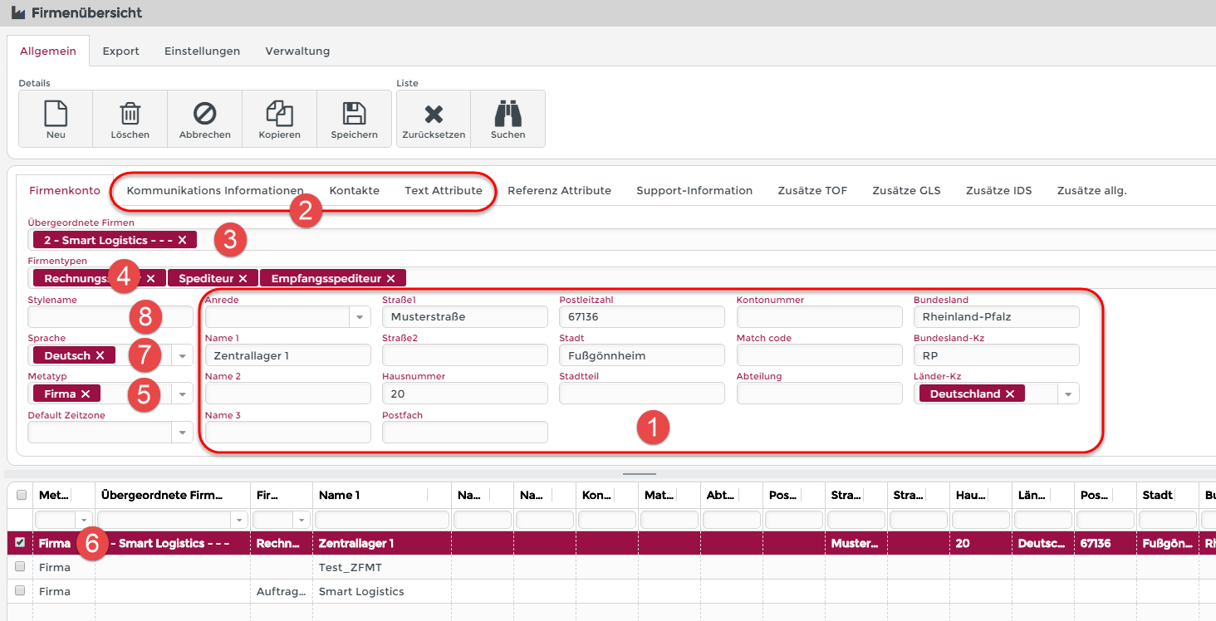Click the Kopieren copy icon
This screenshot has width=1216, height=621.
click(279, 113)
